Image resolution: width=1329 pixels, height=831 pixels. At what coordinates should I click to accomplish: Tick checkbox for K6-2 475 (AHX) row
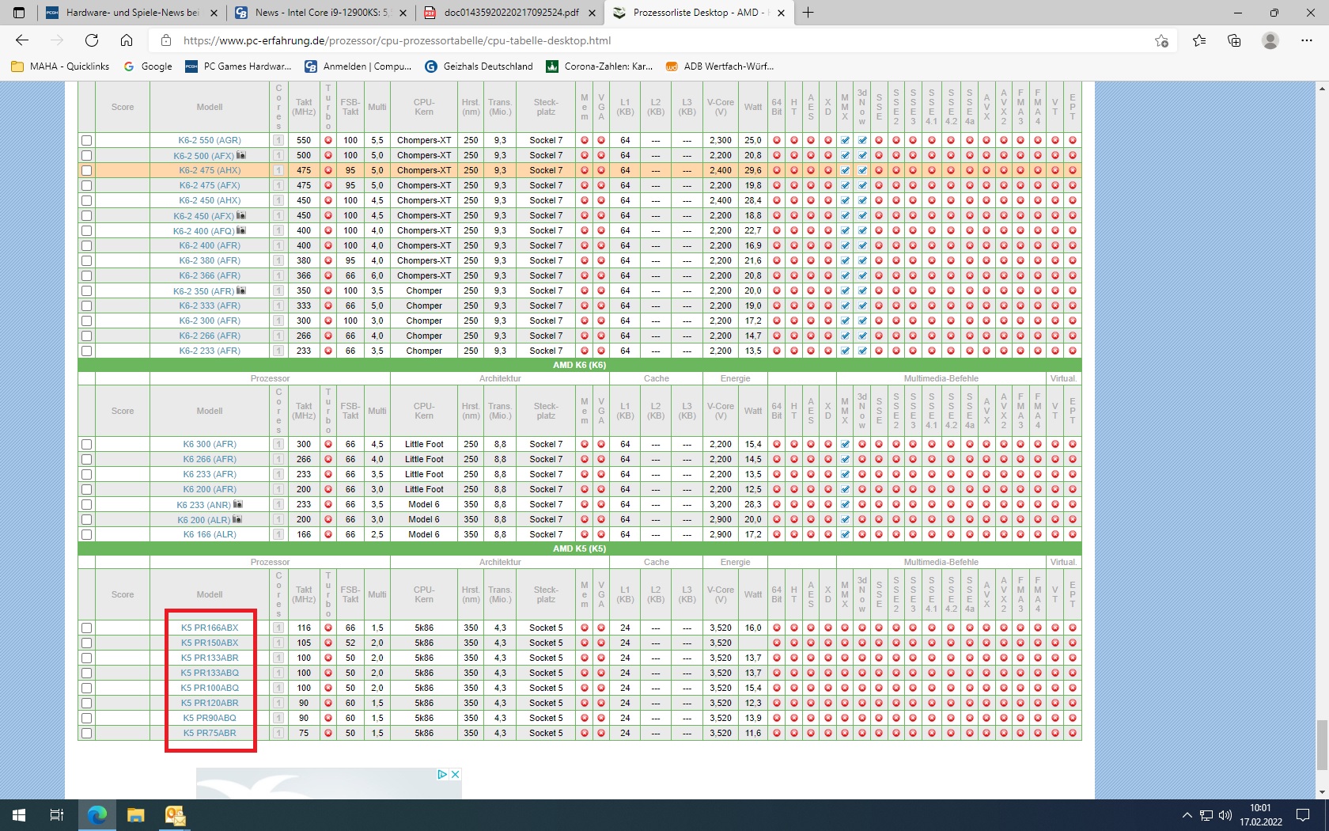86,170
